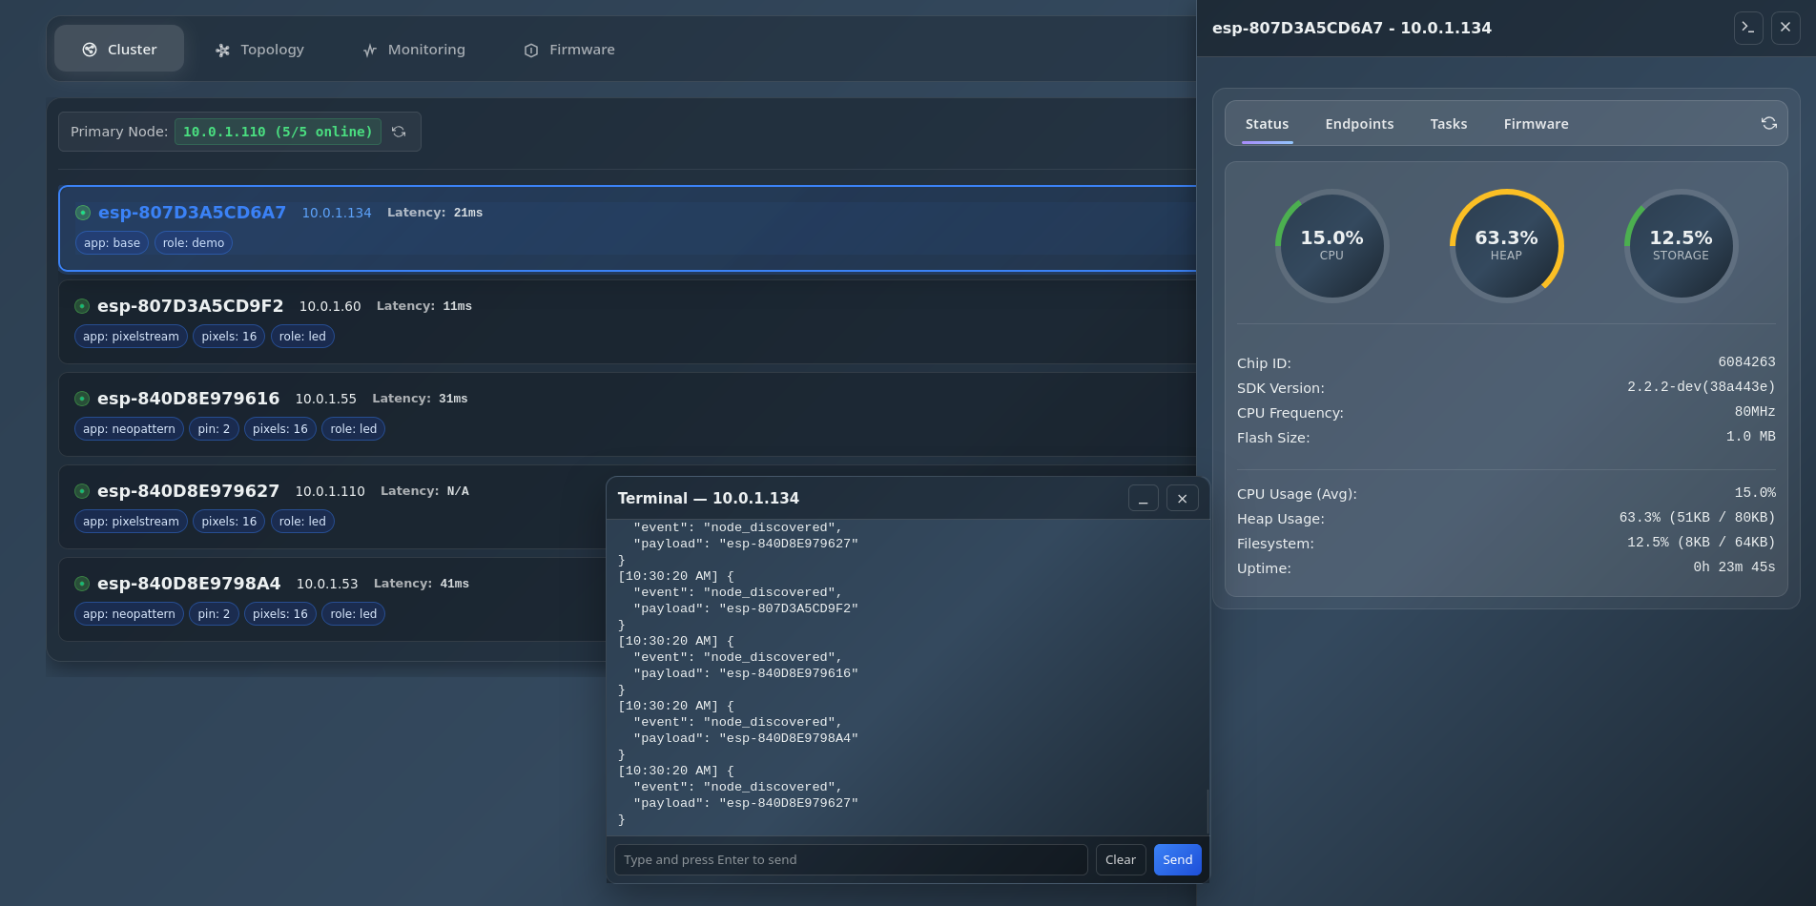Switch to the Endpoints tab
The image size is (1816, 906).
(x=1358, y=124)
